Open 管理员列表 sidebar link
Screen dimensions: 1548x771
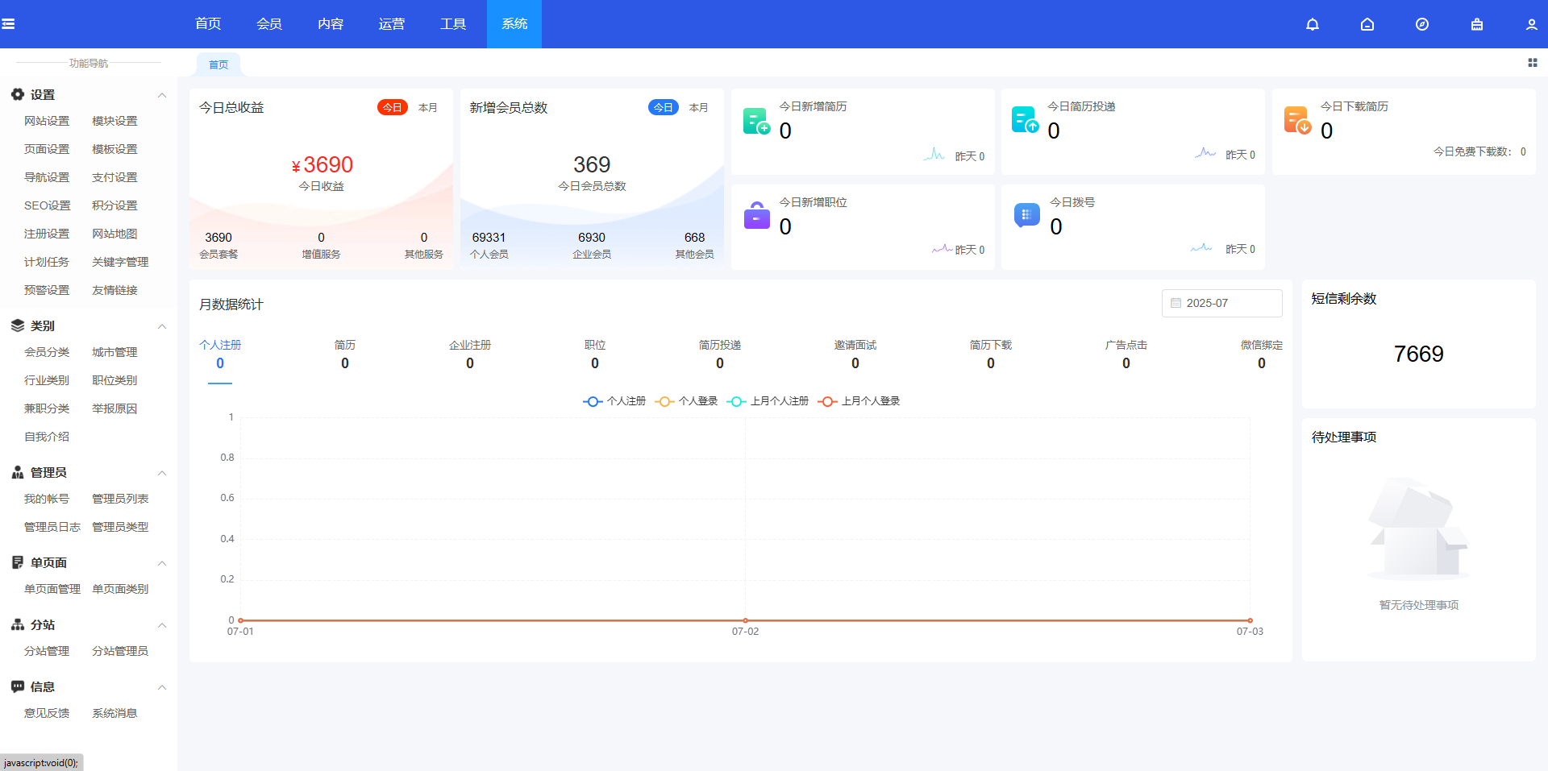coord(120,499)
